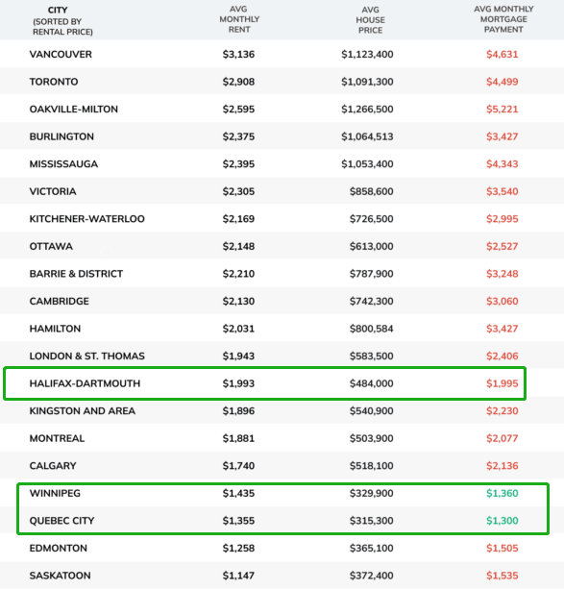Click the AVG HOUSE PRICE column header

point(370,20)
